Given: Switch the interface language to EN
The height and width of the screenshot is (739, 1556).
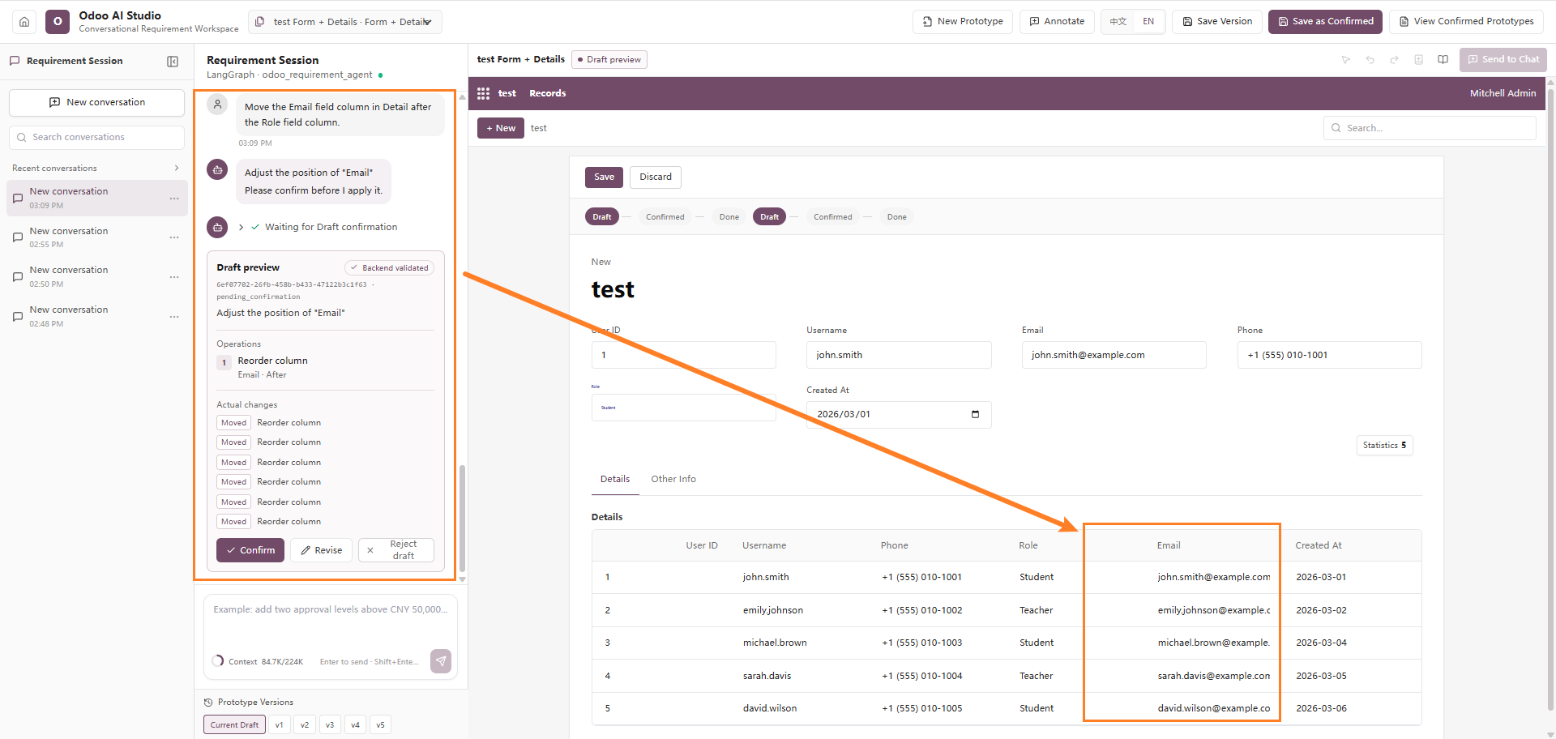Looking at the screenshot, I should (1148, 22).
